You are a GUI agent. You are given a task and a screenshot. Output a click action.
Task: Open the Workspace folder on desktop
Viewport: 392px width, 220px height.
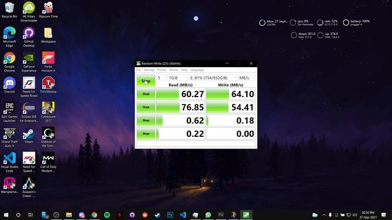48,35
